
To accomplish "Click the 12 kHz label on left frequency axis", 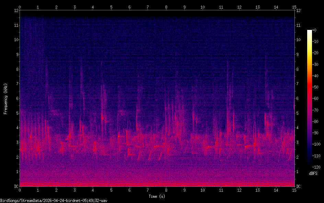I will (x=15, y=10).
